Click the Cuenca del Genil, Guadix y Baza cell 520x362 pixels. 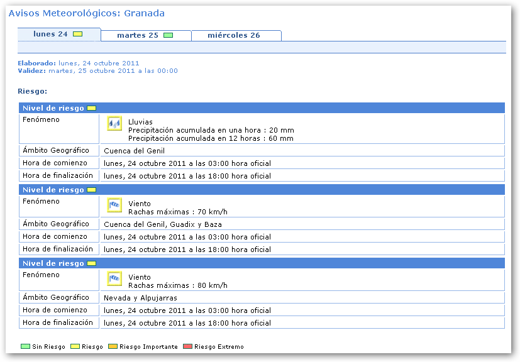[162, 224]
